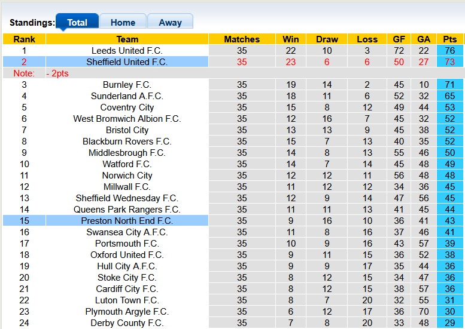Click Preston North End F.C. team

click(127, 221)
